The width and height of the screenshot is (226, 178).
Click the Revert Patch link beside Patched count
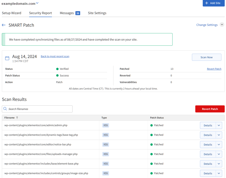point(214,69)
